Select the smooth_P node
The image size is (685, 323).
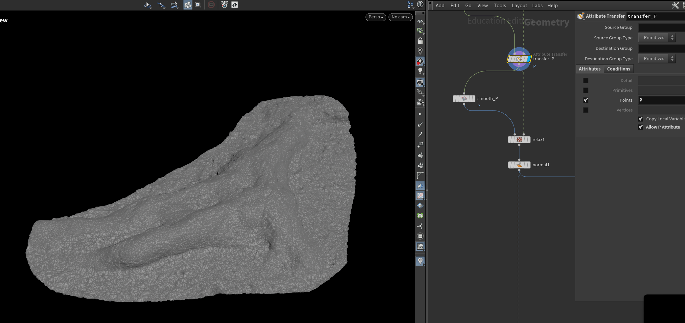(x=464, y=99)
